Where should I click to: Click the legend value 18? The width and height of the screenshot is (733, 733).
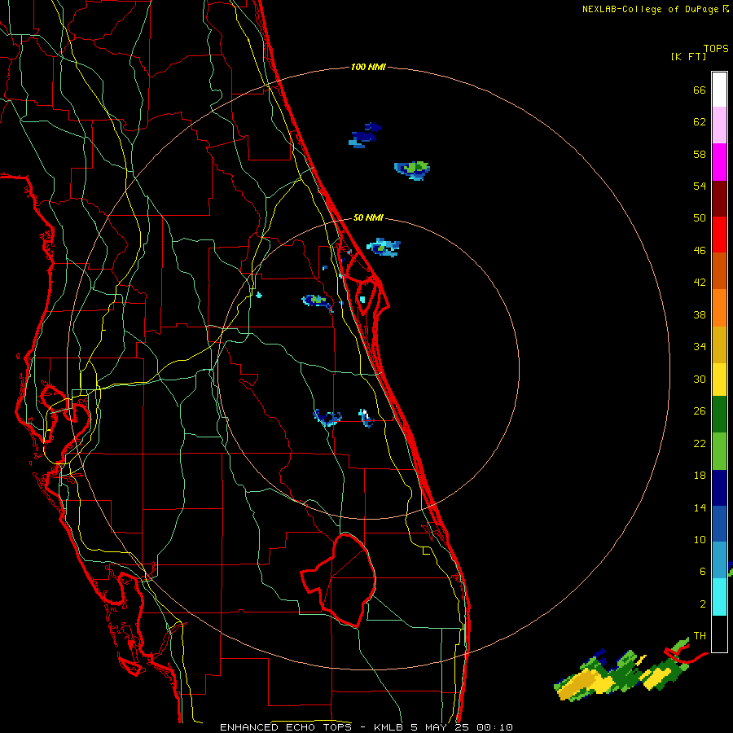coord(700,476)
